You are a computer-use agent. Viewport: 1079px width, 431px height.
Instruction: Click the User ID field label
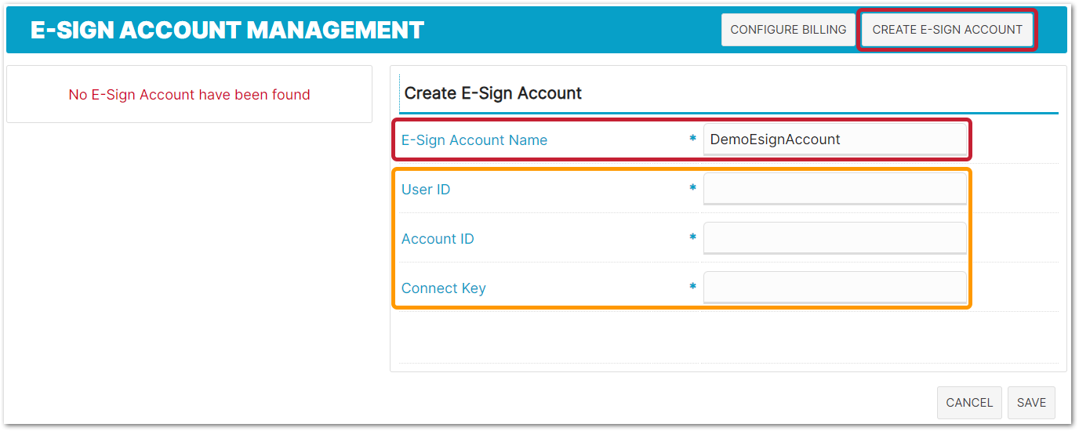[426, 190]
